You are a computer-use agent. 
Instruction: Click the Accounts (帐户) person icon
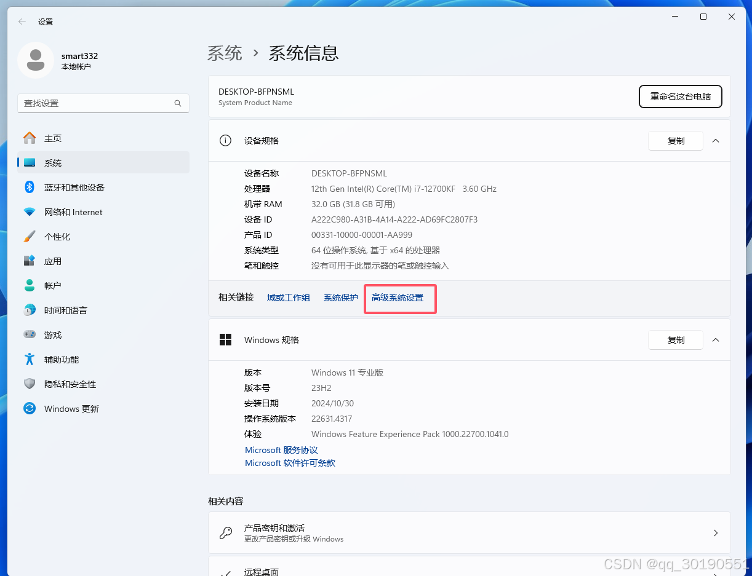[x=30, y=285]
